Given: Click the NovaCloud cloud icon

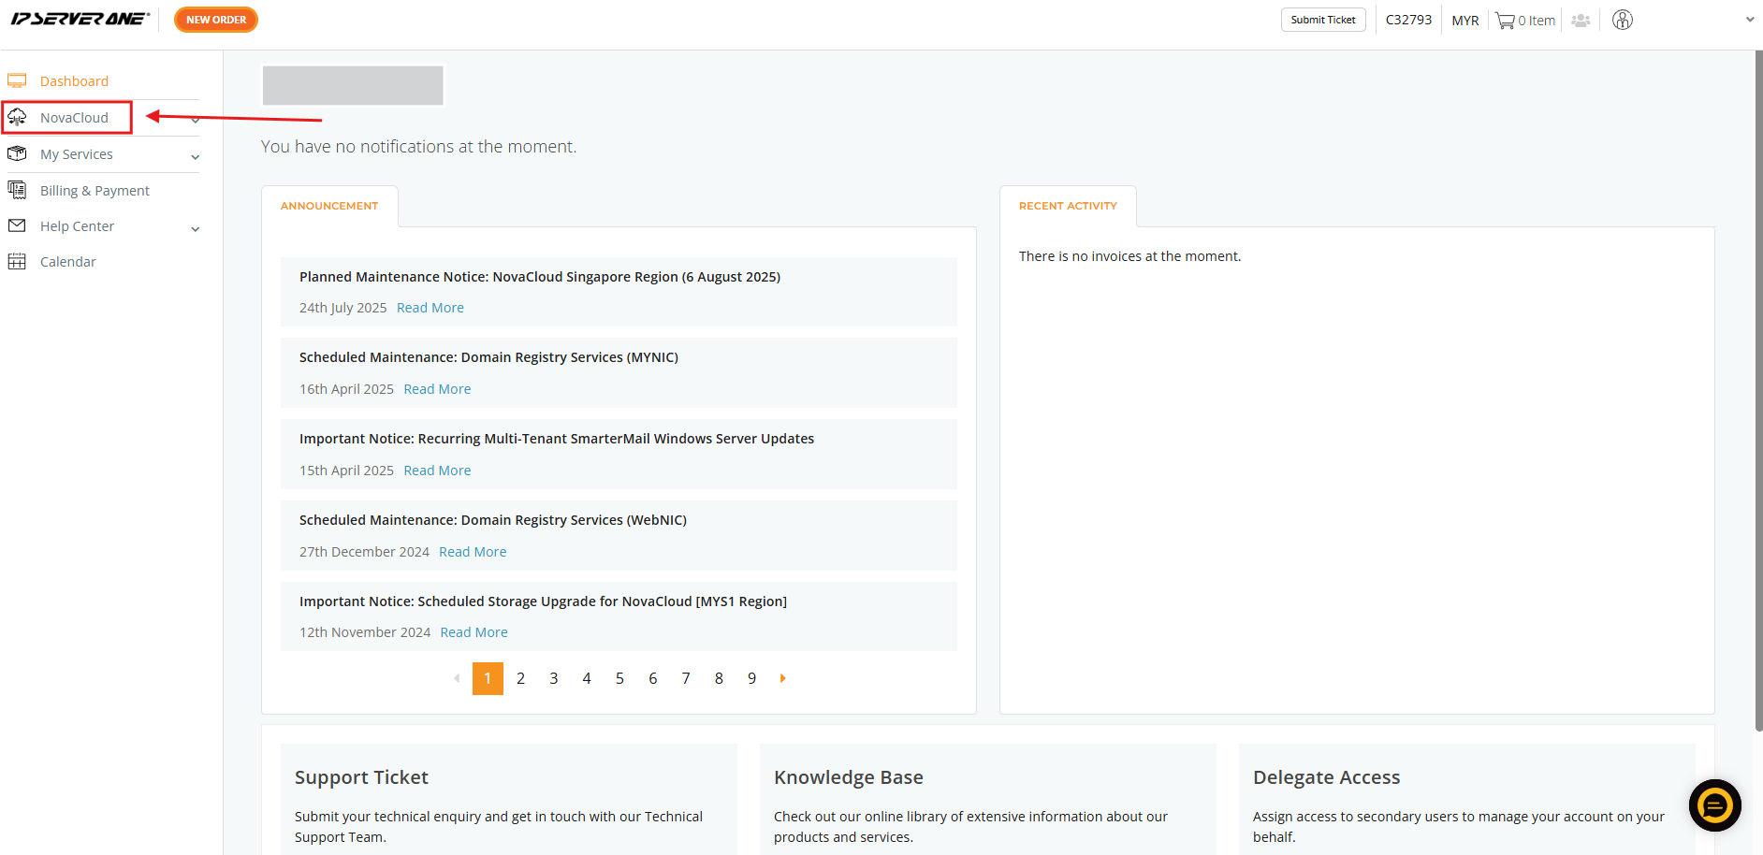Looking at the screenshot, I should 17,117.
